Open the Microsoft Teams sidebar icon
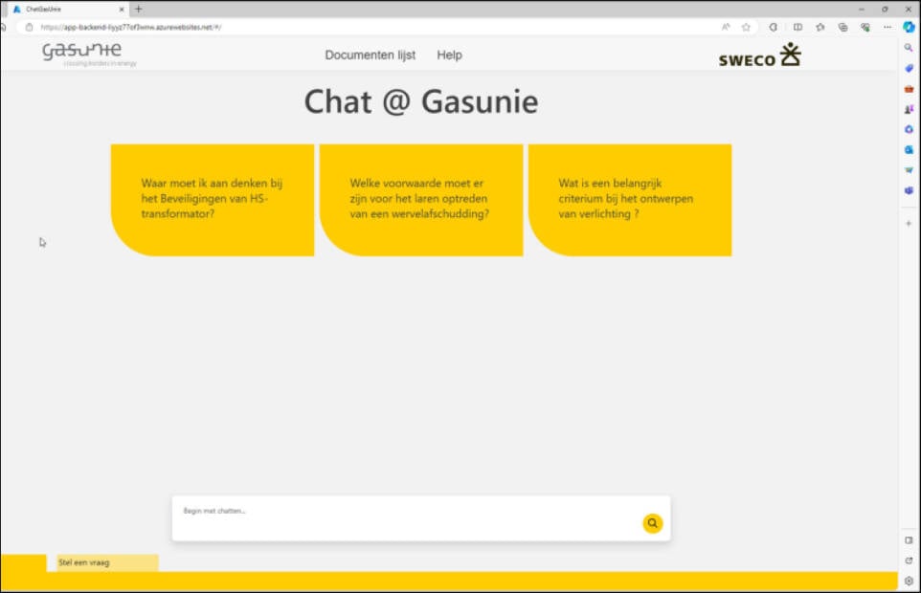 tap(909, 191)
